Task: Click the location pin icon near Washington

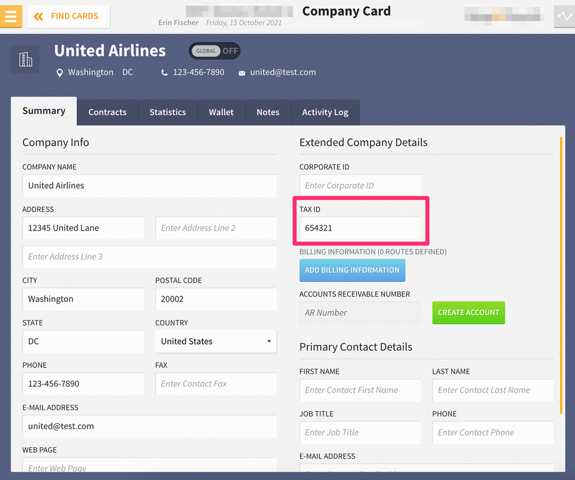Action: (x=59, y=72)
